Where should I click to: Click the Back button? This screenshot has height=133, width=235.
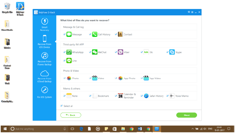click(x=71, y=115)
